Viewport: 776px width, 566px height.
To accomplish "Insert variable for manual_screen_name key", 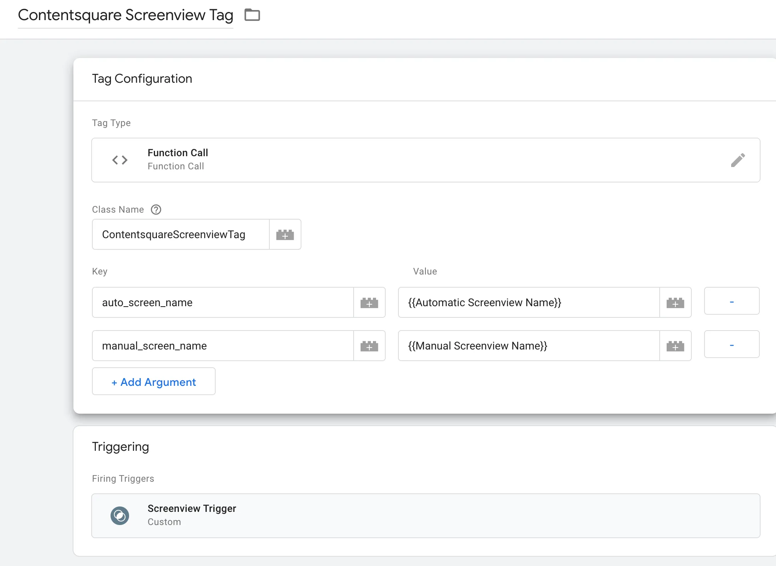I will point(369,346).
